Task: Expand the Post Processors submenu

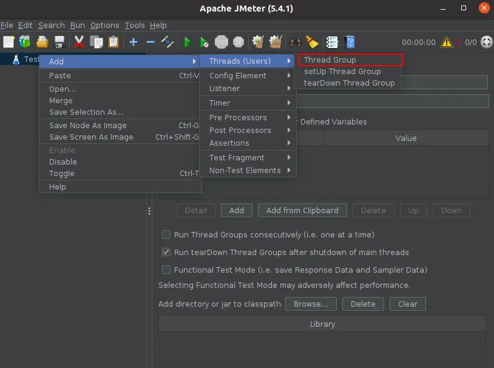Action: 248,130
